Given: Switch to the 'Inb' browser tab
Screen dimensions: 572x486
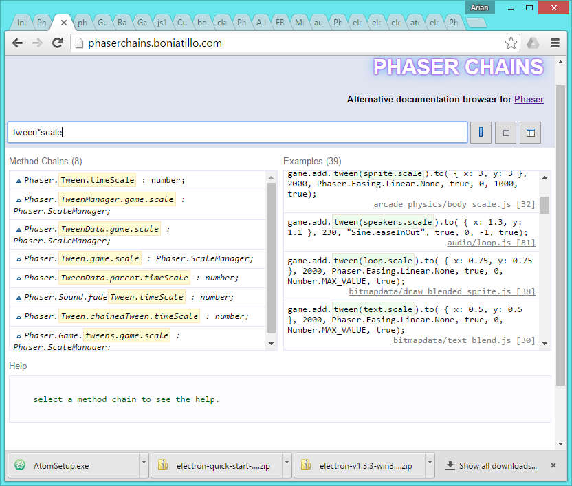Looking at the screenshot, I should tap(22, 23).
